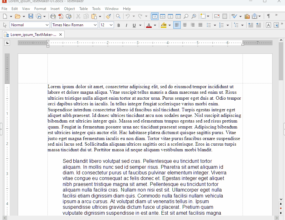Select the Format Painter brush

[108, 16]
